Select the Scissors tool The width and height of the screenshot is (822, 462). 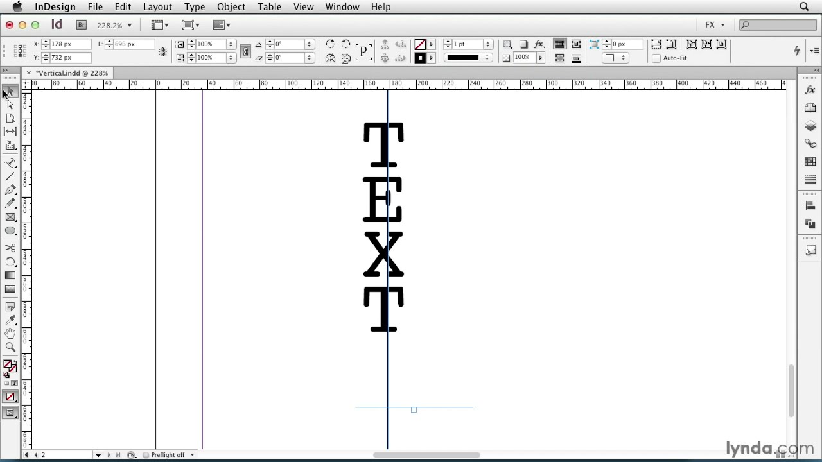coord(10,248)
